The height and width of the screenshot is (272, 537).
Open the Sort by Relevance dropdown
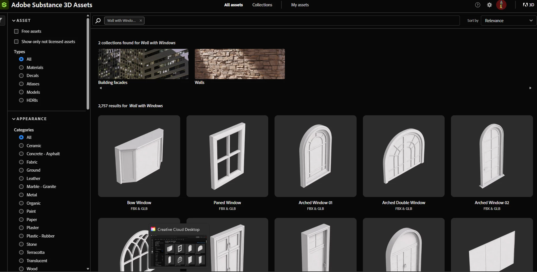(x=509, y=21)
